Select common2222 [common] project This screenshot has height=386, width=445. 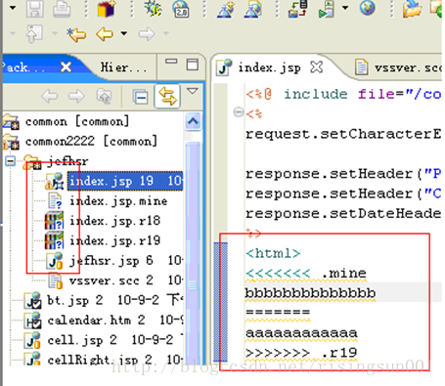(x=91, y=142)
